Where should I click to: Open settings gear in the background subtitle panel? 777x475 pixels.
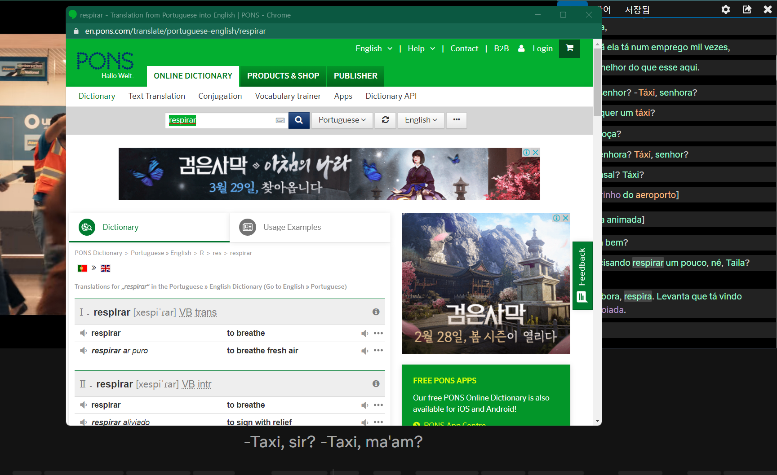point(725,9)
